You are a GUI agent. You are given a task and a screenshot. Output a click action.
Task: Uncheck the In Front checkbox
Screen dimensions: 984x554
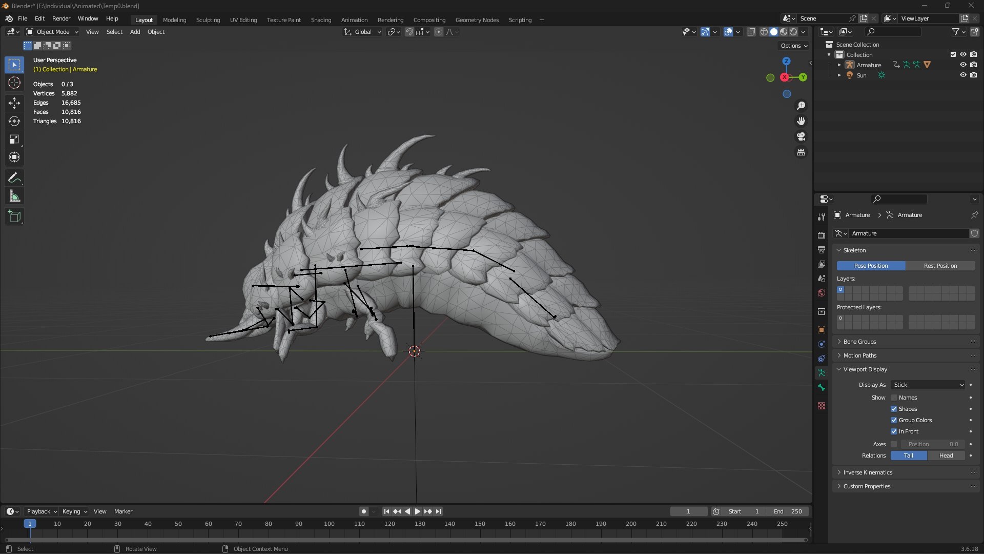coord(894,431)
